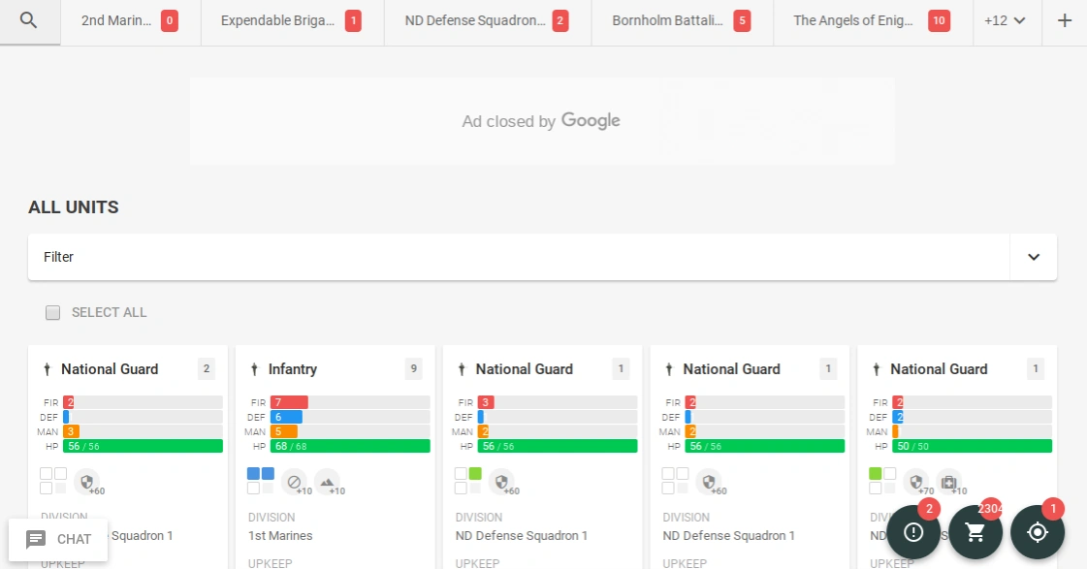1087x569 pixels.
Task: Click the medkit +10 icon on last card
Action: pos(948,482)
